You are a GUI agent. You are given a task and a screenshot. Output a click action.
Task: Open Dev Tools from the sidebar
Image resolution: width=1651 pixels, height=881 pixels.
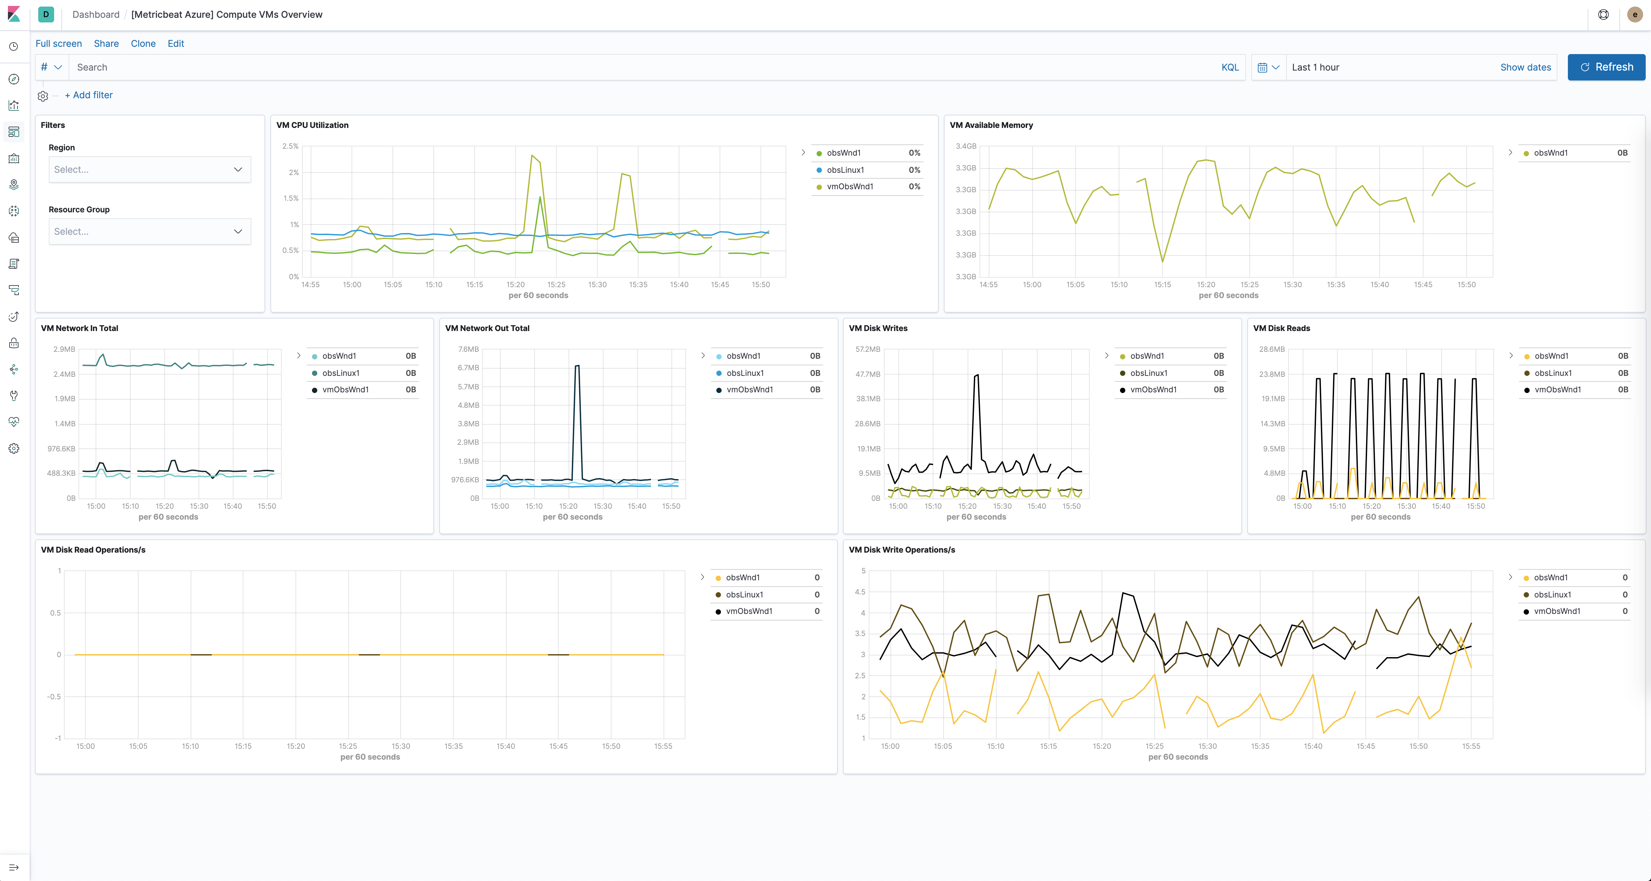14,395
